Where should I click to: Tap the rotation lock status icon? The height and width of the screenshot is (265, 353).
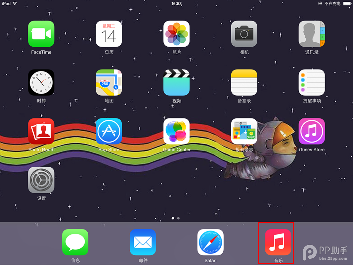(320, 3)
